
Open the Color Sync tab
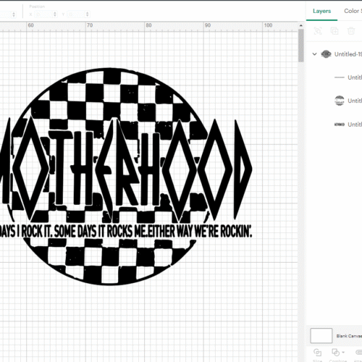tap(353, 11)
